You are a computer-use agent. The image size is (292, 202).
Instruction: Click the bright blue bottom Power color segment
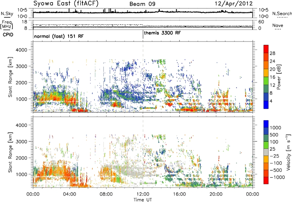pyautogui.click(x=266, y=105)
